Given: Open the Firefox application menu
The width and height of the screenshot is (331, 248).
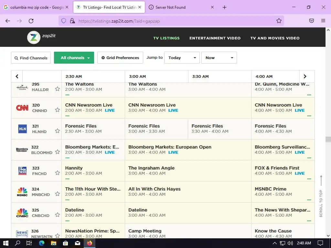Looking at the screenshot, I should 323,21.
